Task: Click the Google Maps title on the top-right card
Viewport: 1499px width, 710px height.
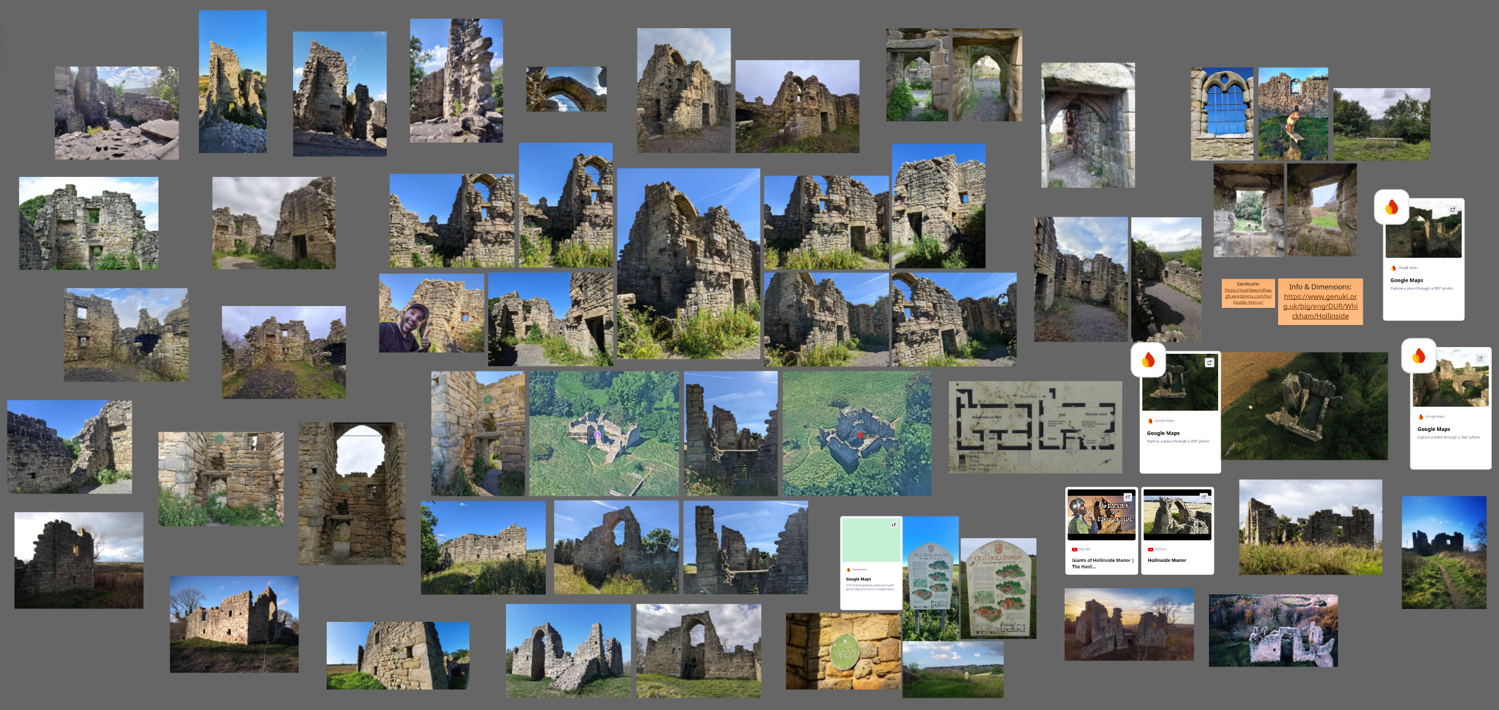Action: [x=1407, y=280]
